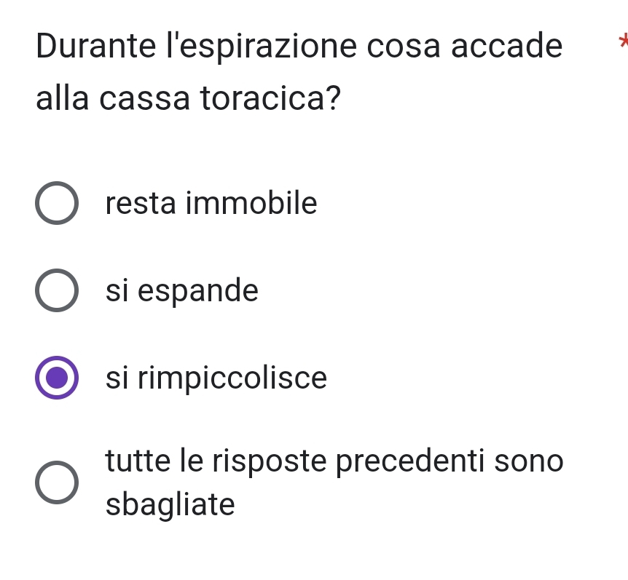Click the selected 'si rimpiccolisce' radio button
The width and height of the screenshot is (628, 580).
(56, 378)
